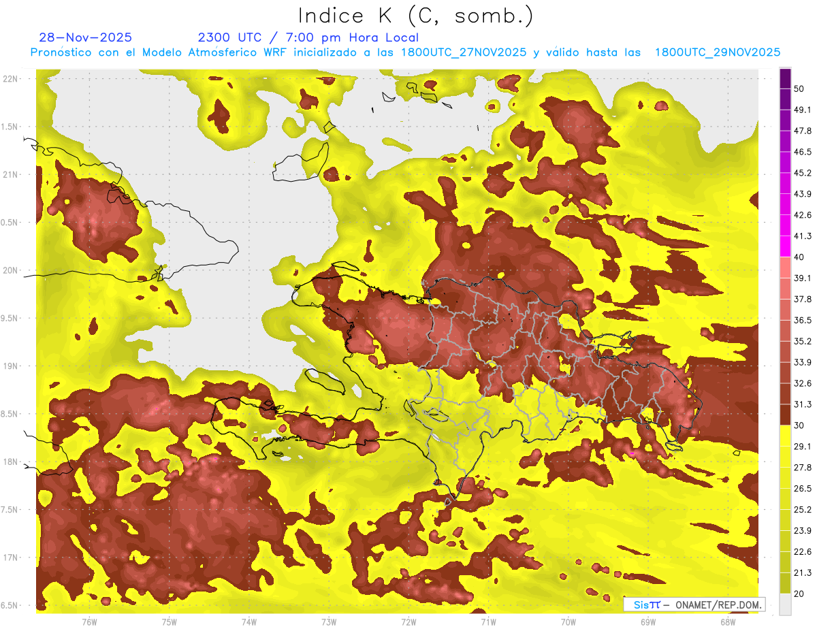Click the '46.5' color bar label

click(803, 152)
